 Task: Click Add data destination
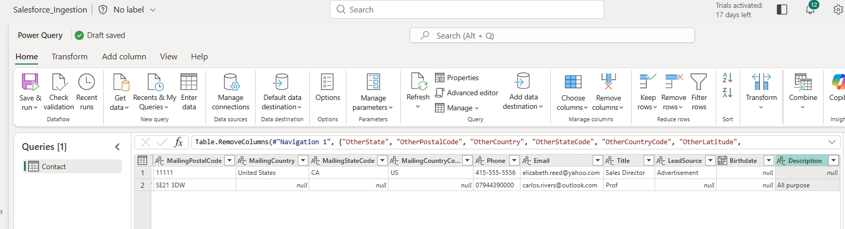click(x=523, y=92)
